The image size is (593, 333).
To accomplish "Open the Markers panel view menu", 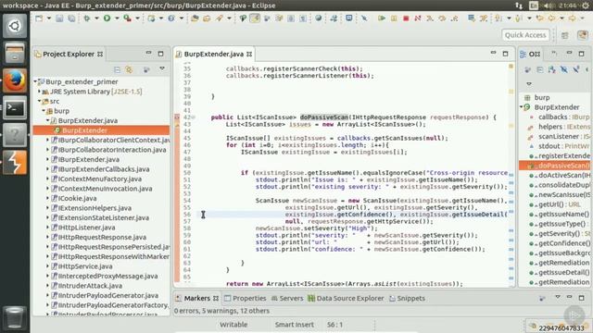I will (x=558, y=298).
